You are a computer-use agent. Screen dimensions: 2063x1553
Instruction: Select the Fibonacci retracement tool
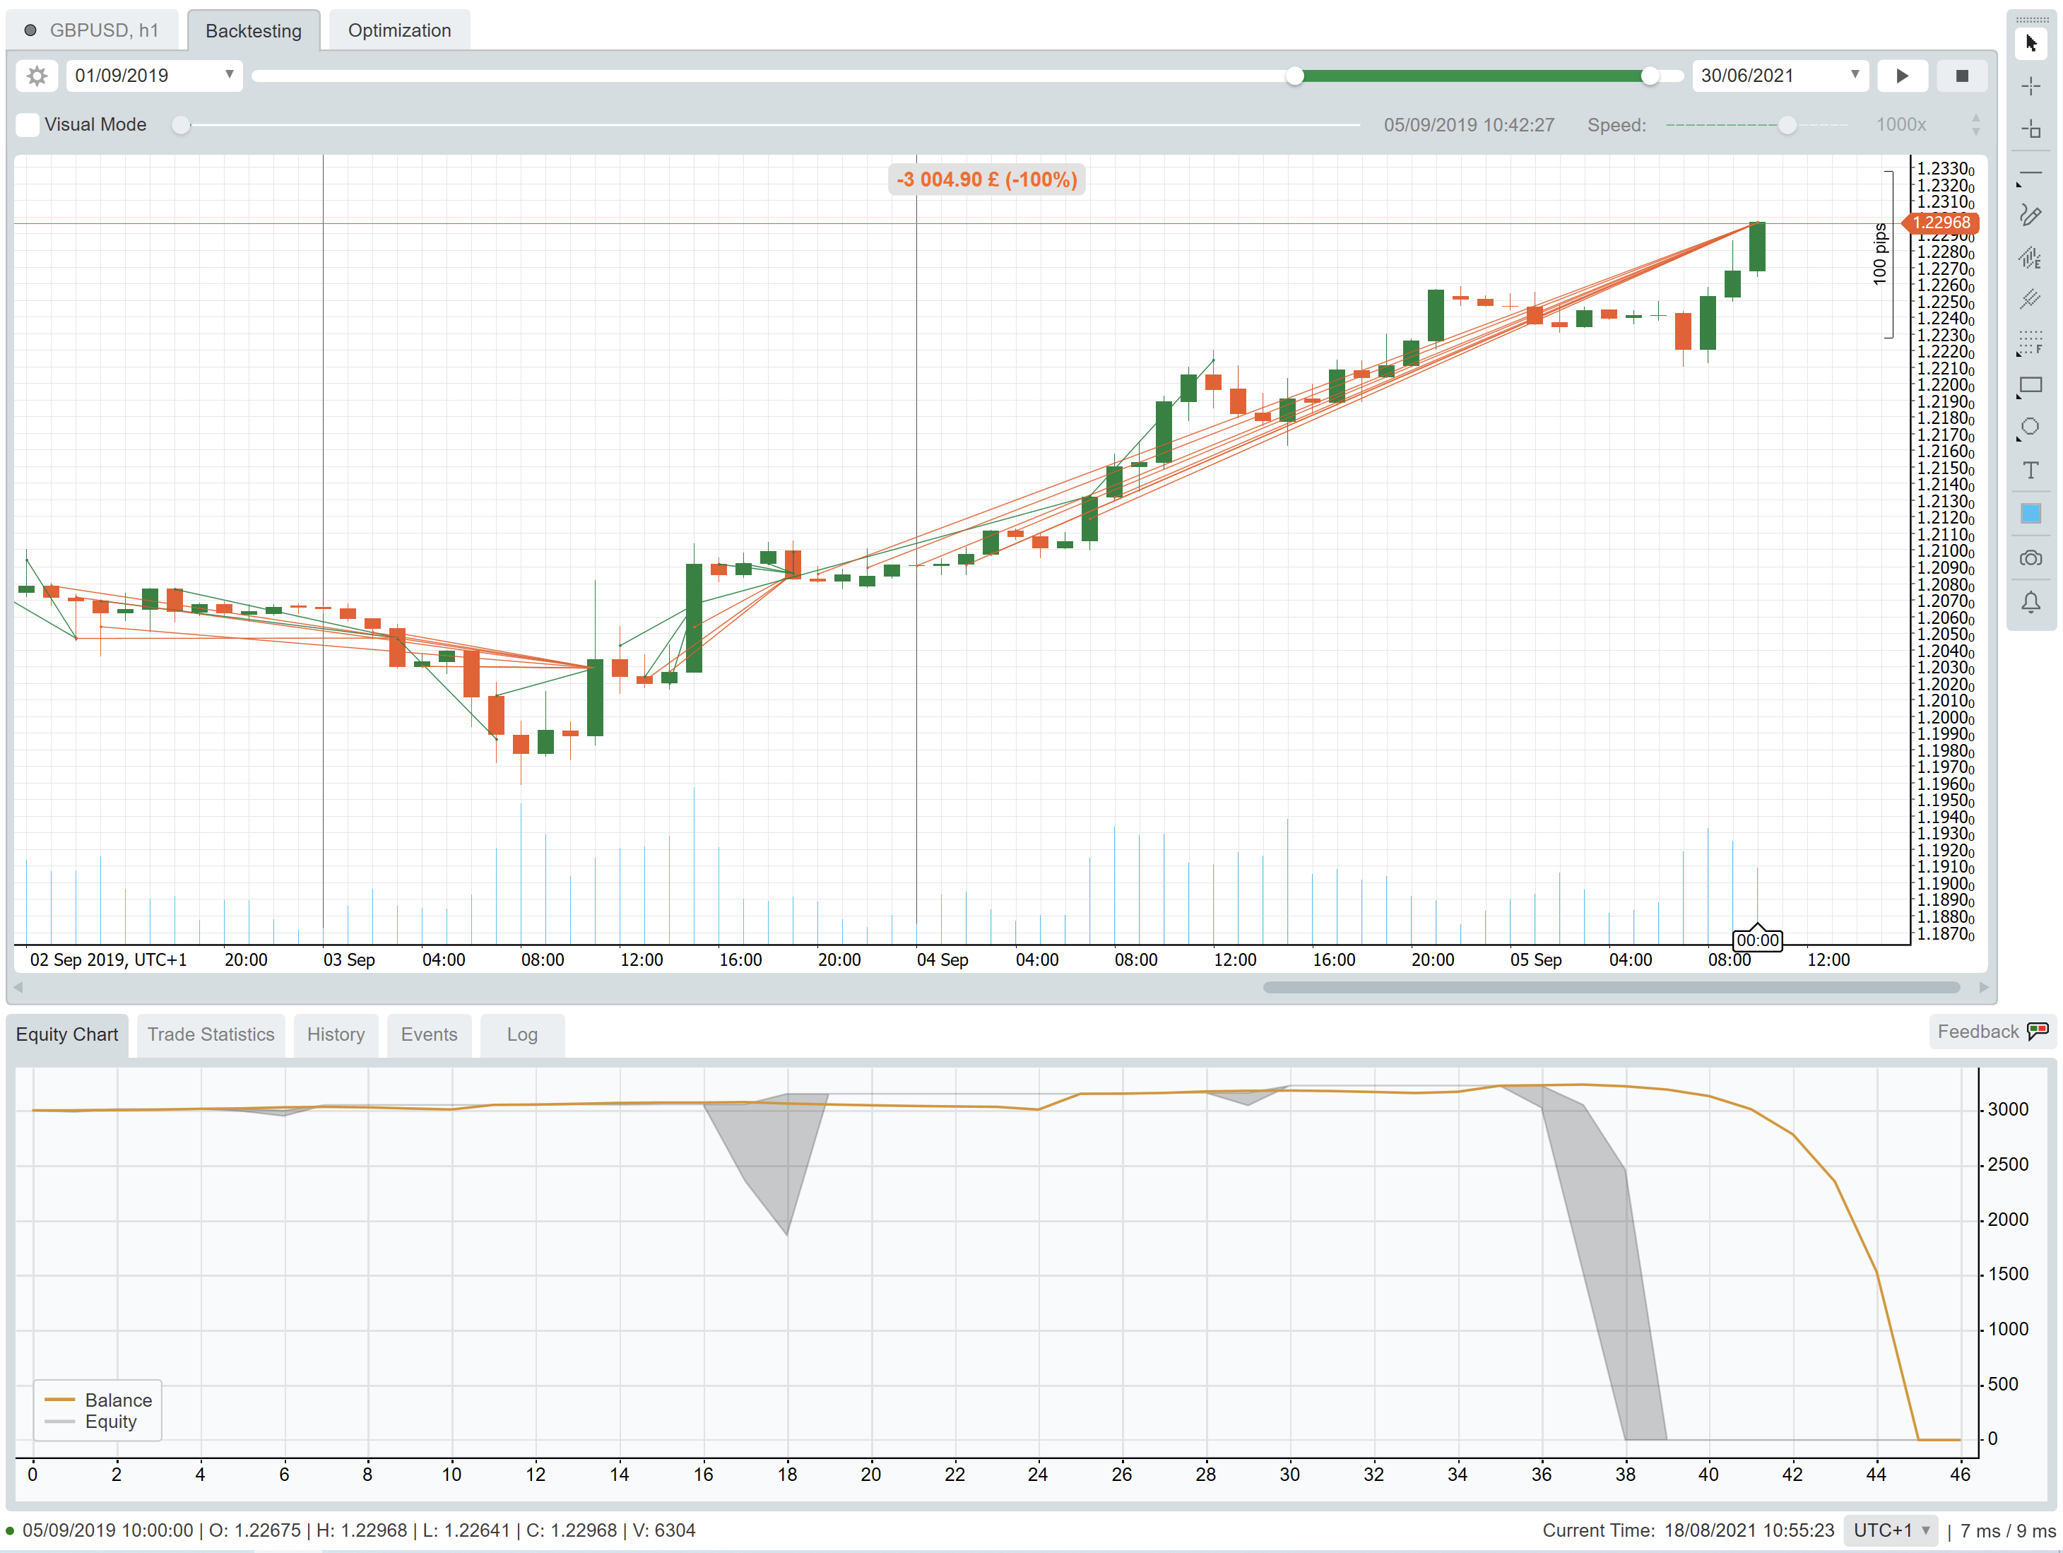2031,342
